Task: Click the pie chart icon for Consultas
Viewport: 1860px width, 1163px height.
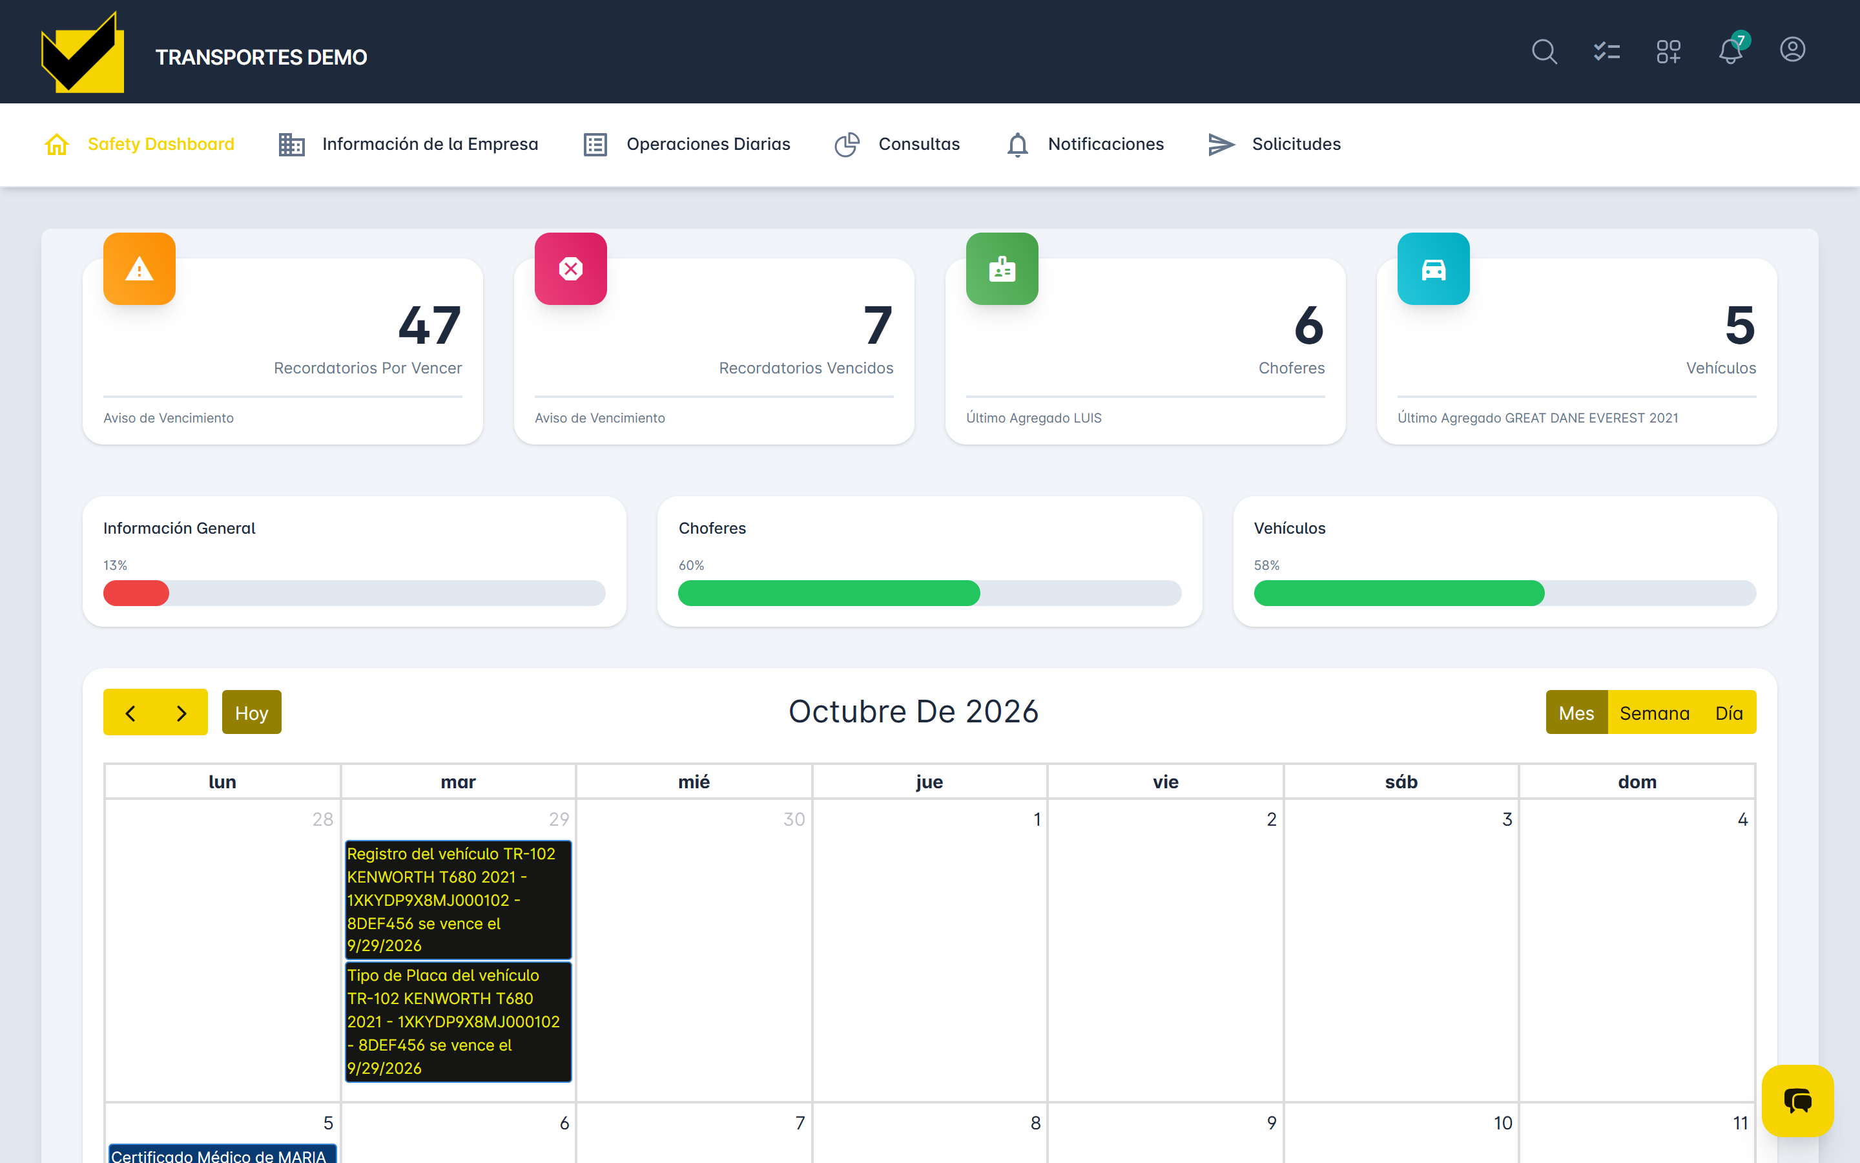Action: click(847, 144)
